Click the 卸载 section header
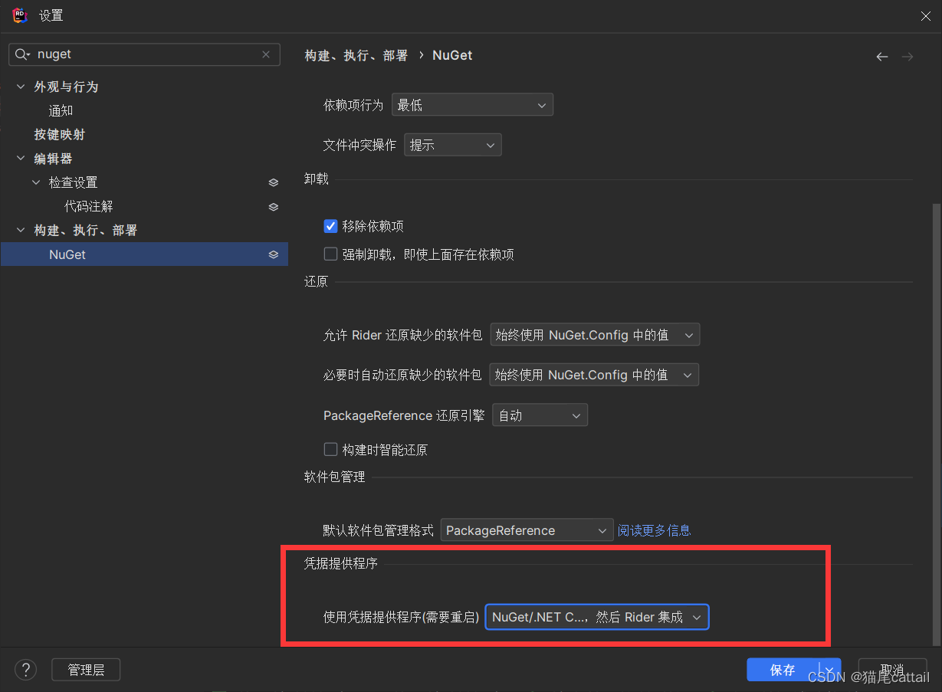 click(317, 179)
